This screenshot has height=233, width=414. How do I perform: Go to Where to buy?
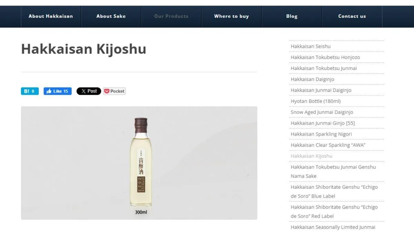pos(231,16)
